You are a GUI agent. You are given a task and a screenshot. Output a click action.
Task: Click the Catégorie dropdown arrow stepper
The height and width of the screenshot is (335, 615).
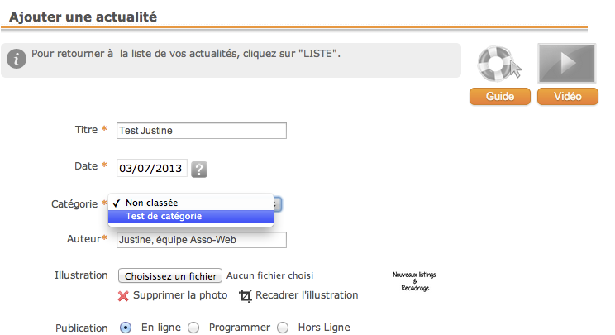coord(277,204)
